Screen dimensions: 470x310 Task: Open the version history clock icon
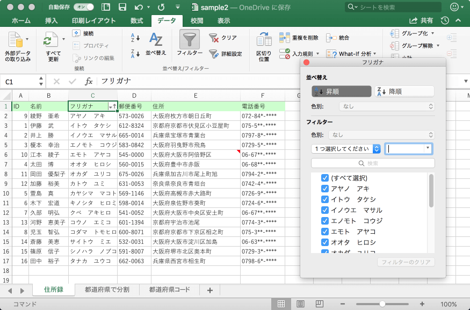coord(445,20)
